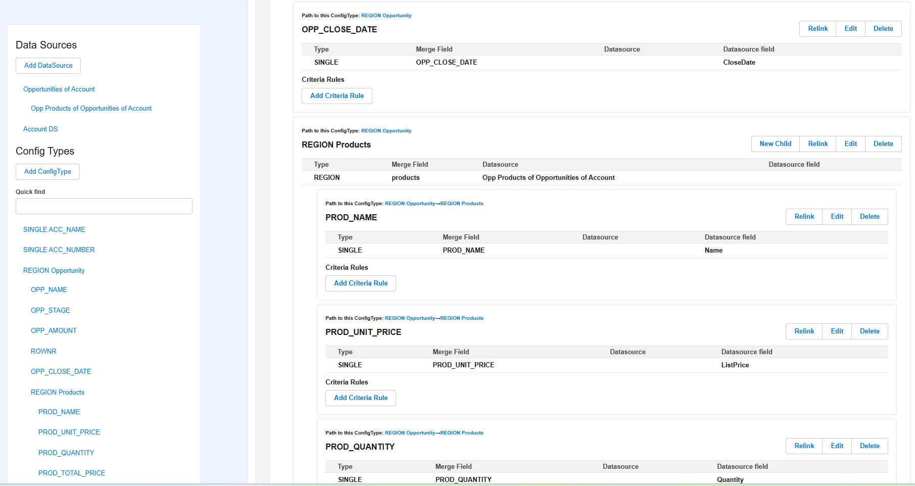Viewport: 915px width, 486px height.
Task: Delete the PROD_NAME config type
Action: (x=870, y=217)
